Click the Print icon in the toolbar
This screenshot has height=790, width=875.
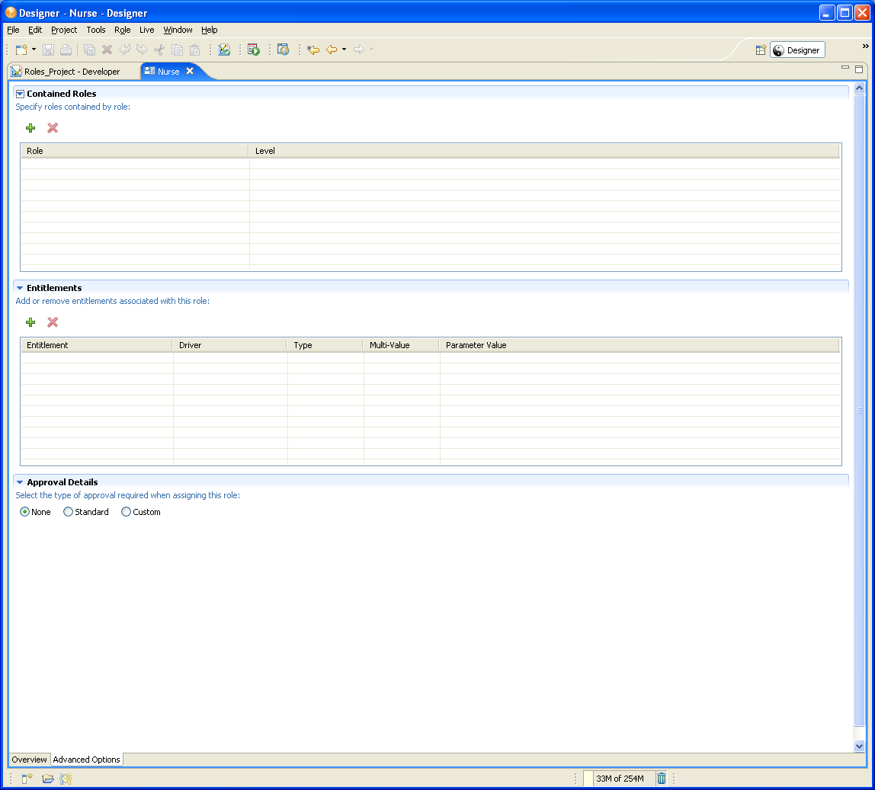(66, 50)
